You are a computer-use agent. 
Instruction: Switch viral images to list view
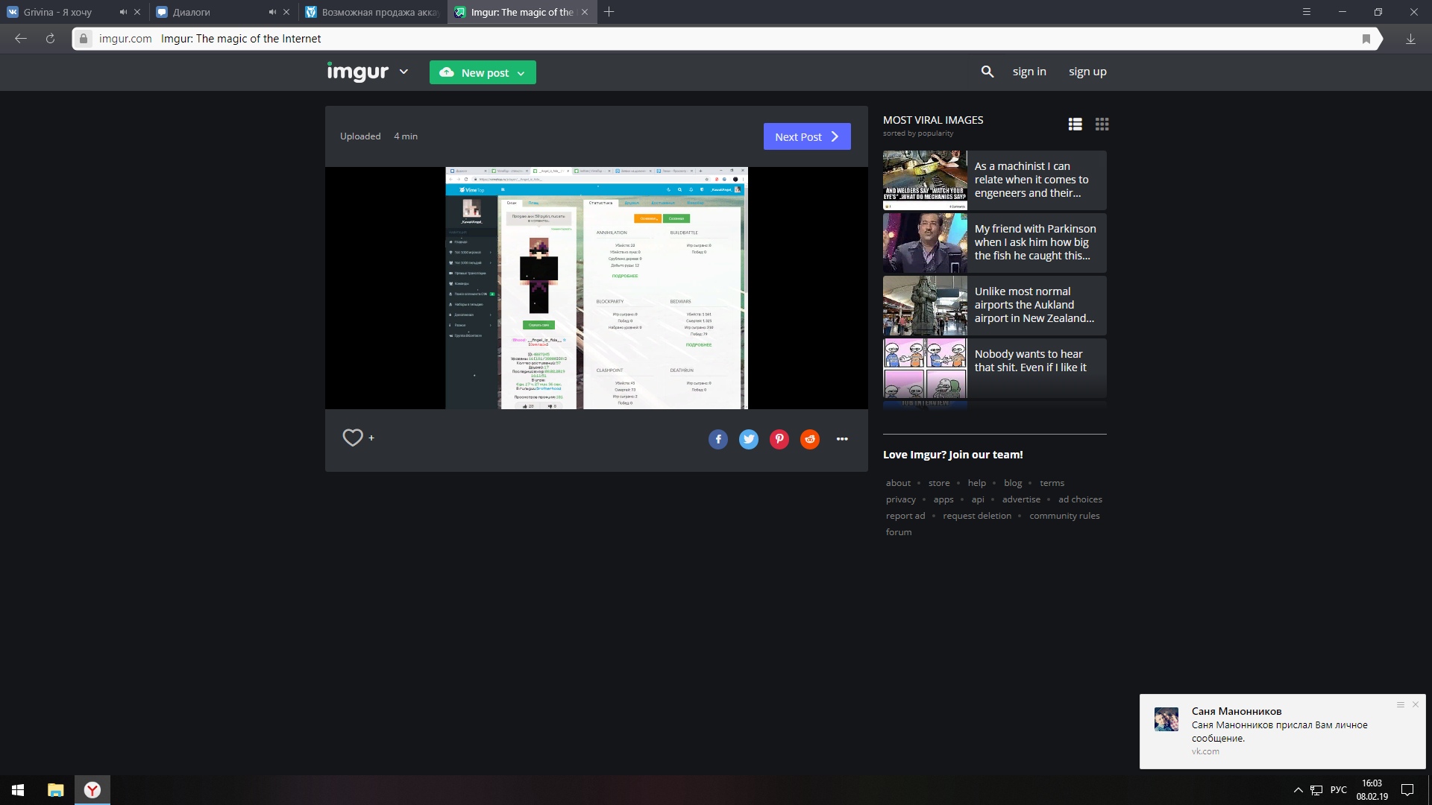coord(1075,124)
